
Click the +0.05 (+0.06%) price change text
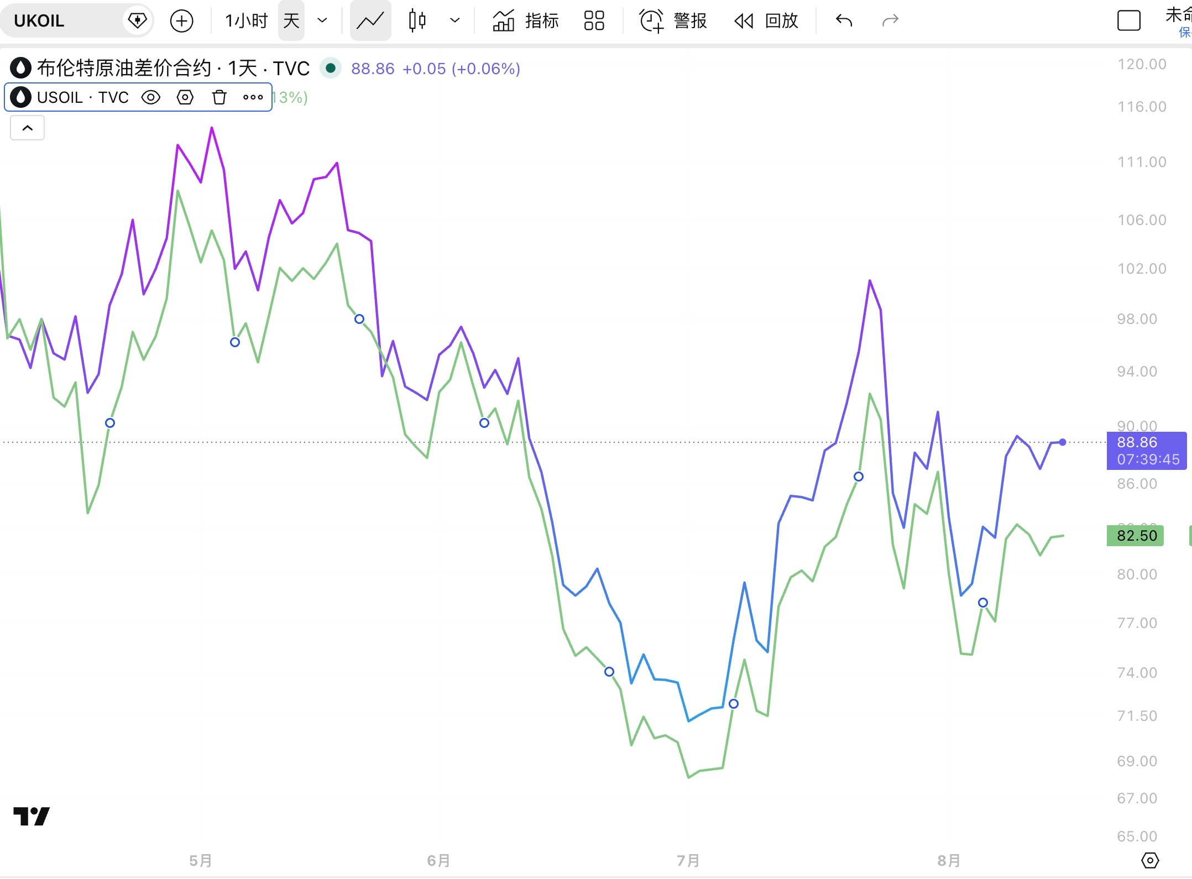click(461, 69)
